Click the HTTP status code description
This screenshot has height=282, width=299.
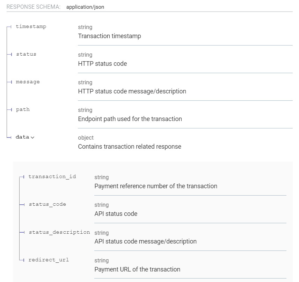103,64
